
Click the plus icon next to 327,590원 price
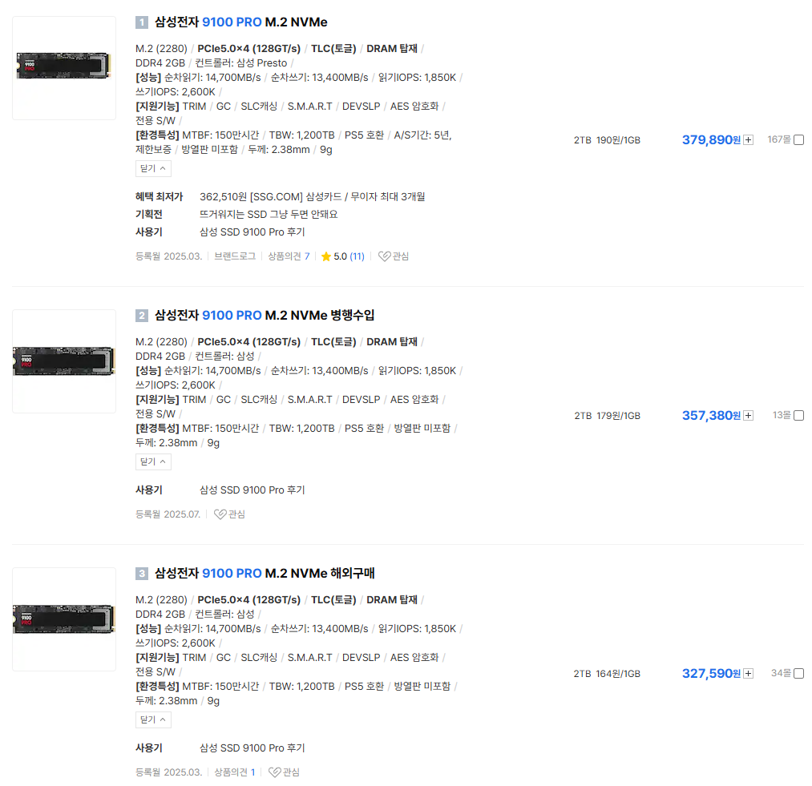(x=748, y=674)
